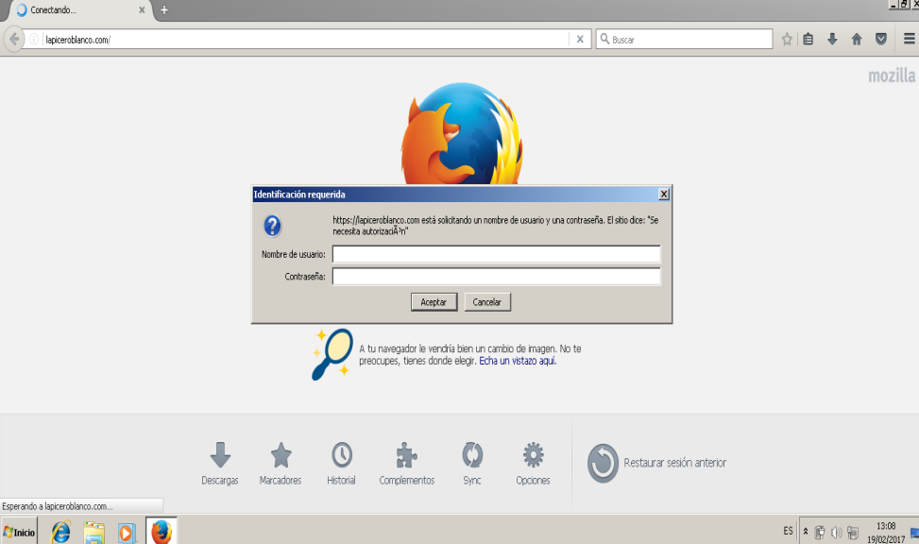Click the back arrow navigation button
This screenshot has height=544, width=919.
[14, 40]
